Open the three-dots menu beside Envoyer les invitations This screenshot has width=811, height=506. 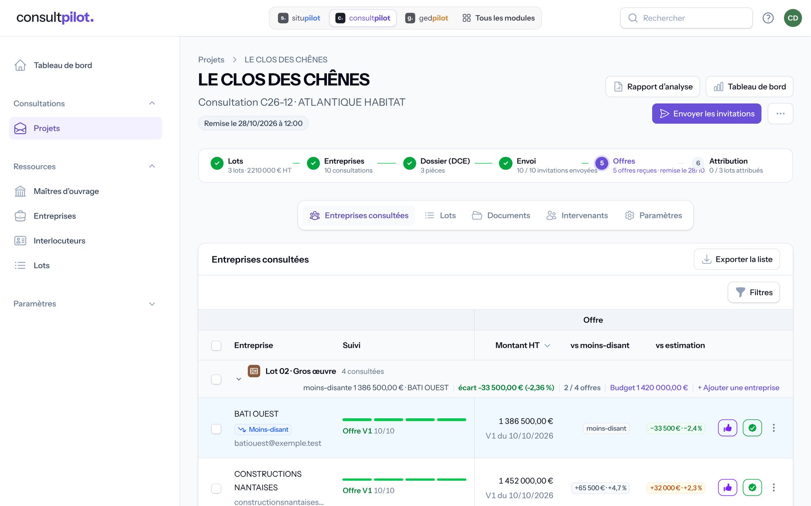tap(780, 113)
